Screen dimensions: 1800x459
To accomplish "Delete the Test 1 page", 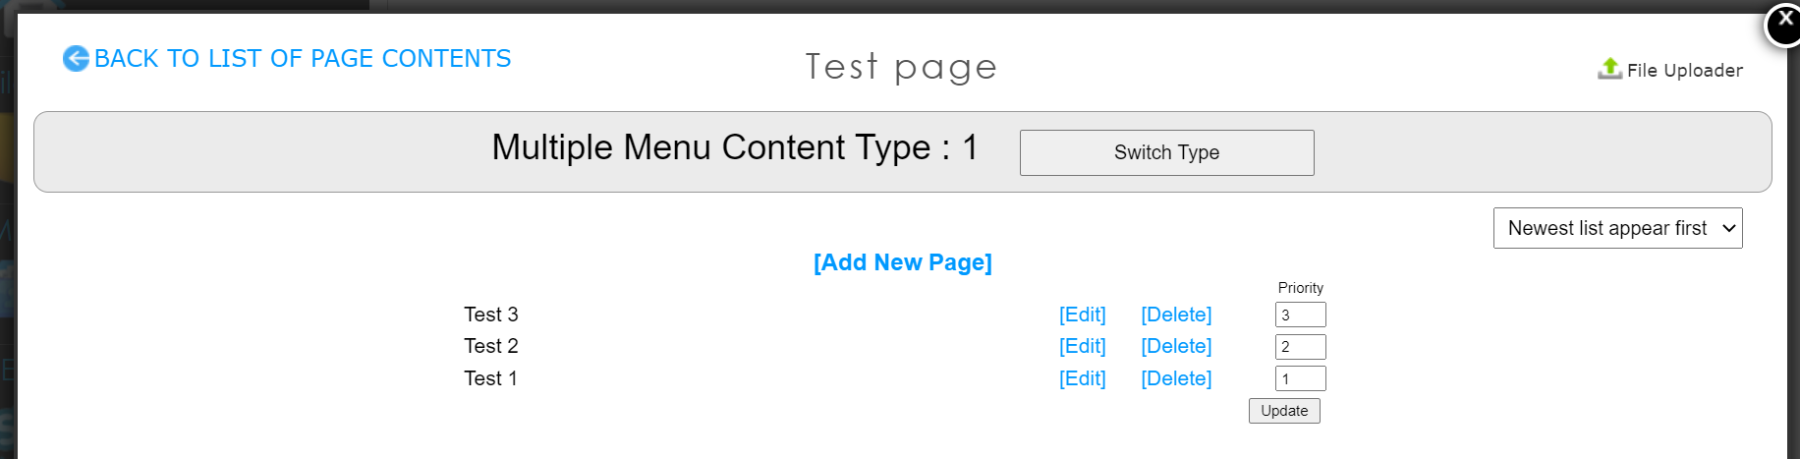I will [1176, 378].
